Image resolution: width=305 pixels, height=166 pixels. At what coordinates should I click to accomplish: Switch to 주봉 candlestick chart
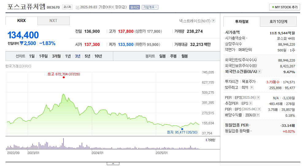(173, 56)
